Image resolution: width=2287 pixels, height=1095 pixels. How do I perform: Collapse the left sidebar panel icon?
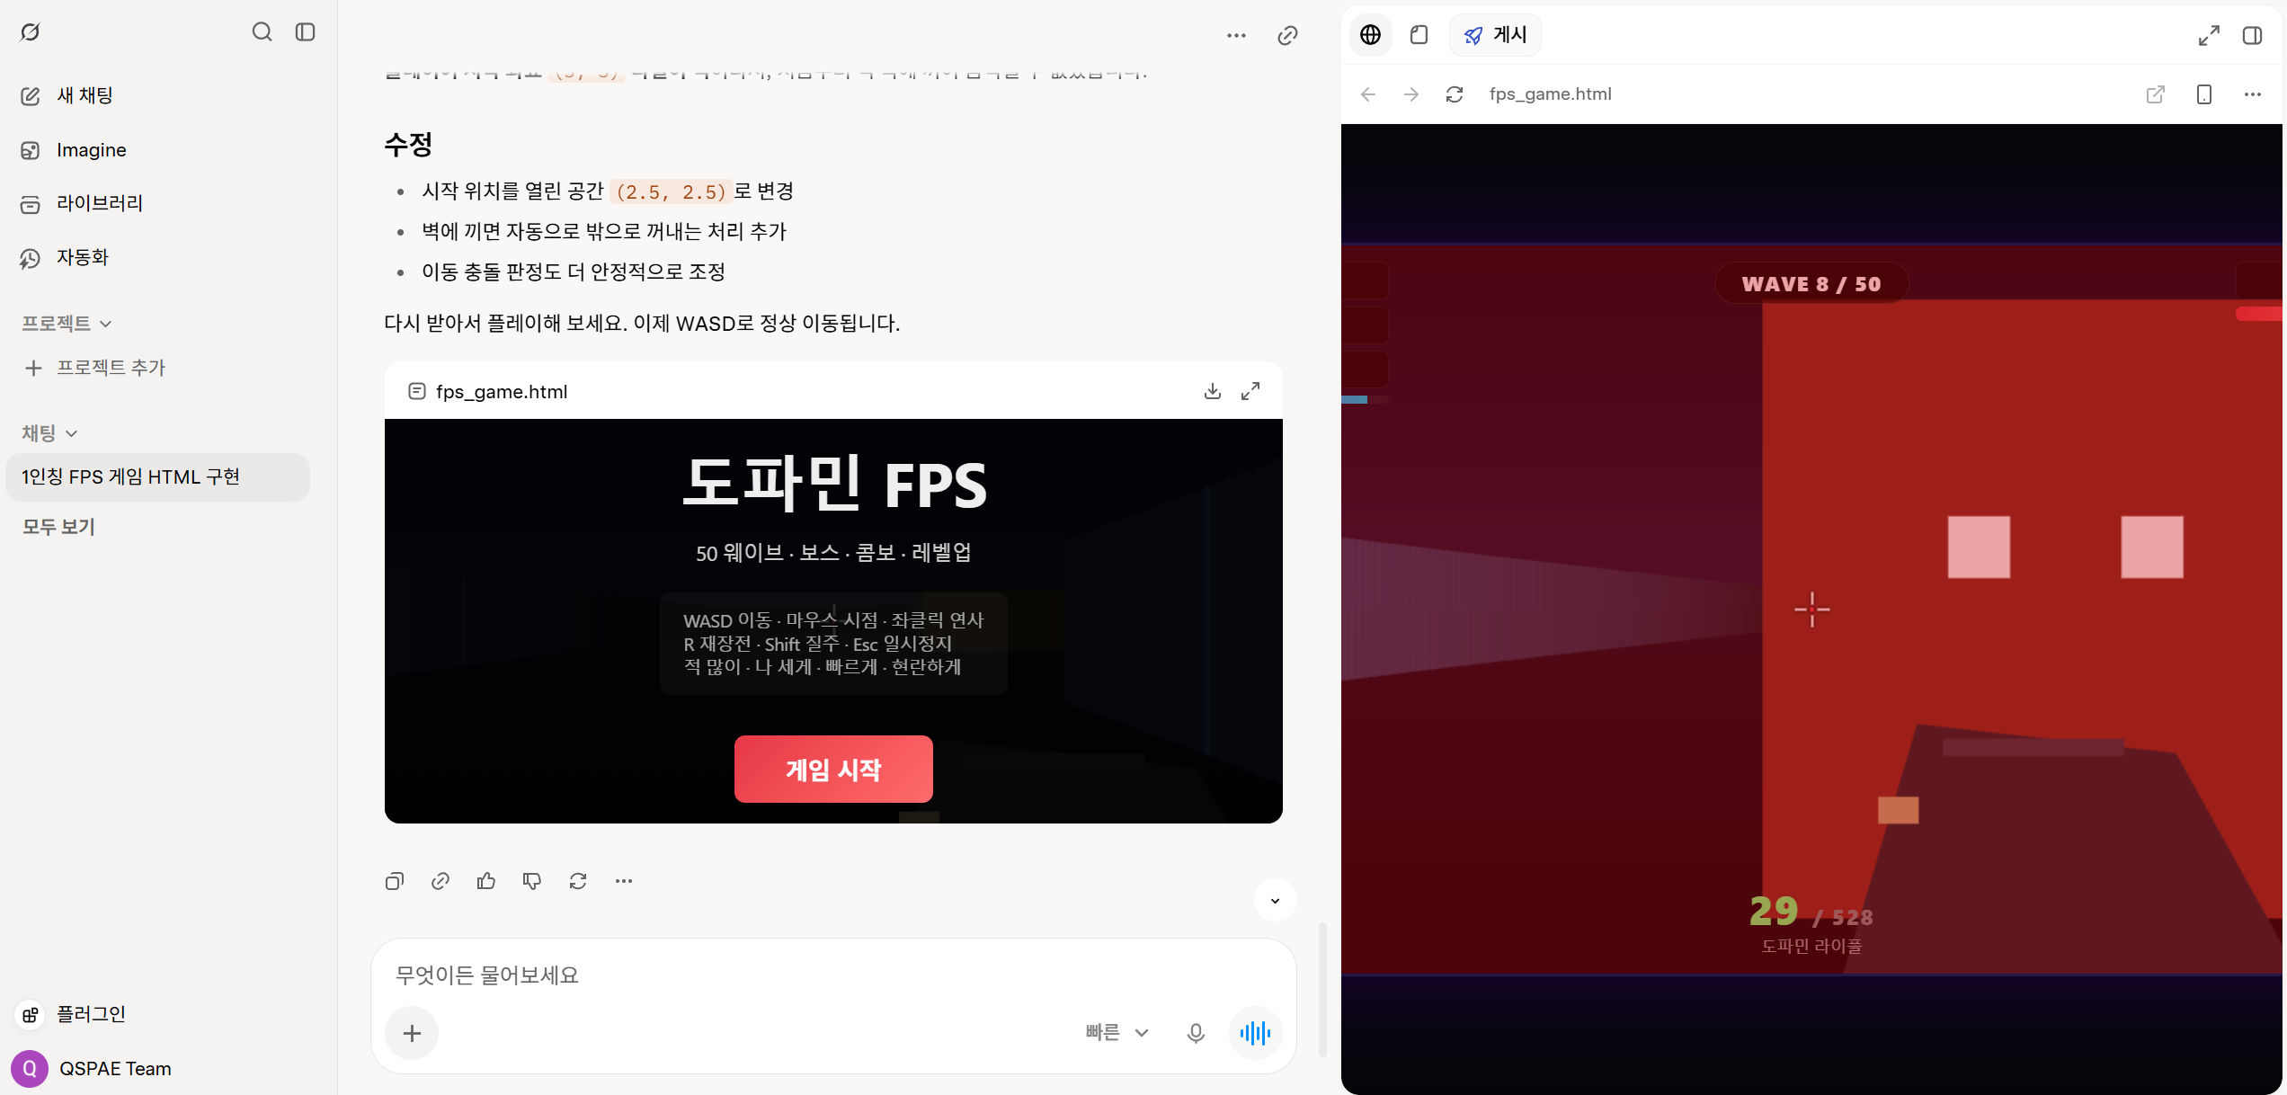[306, 32]
